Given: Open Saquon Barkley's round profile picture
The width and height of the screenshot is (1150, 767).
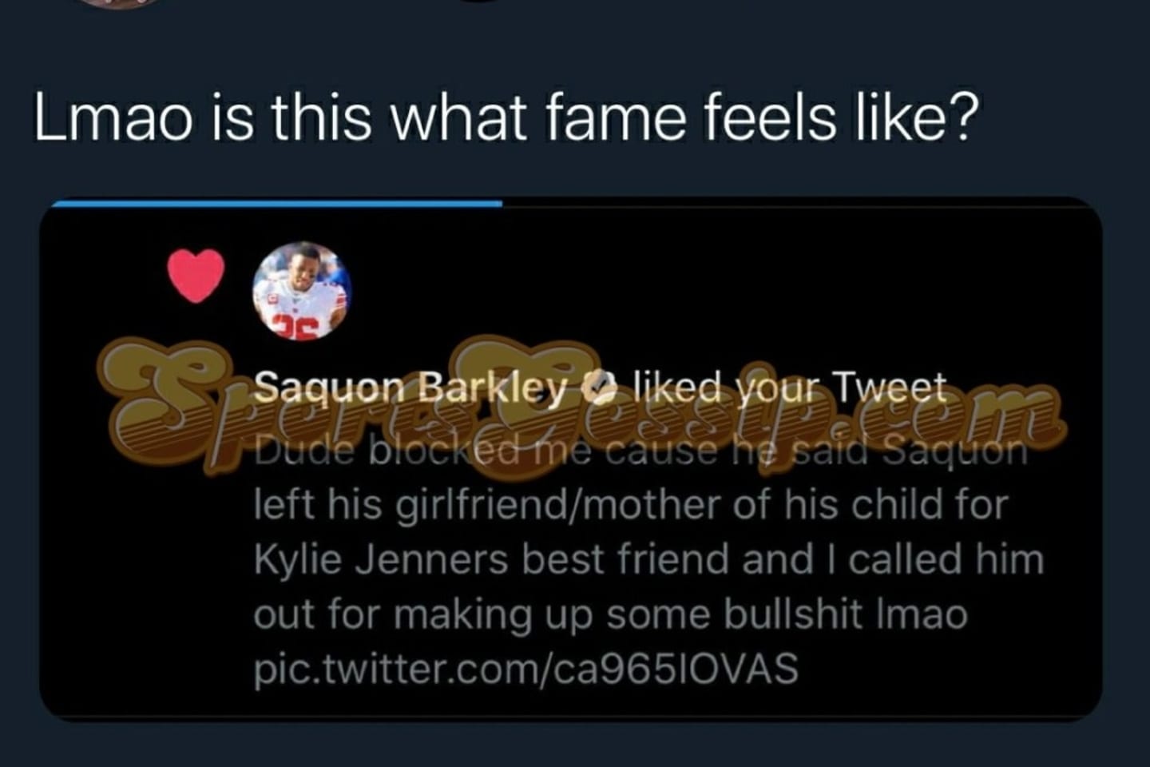Looking at the screenshot, I should coord(301,291).
